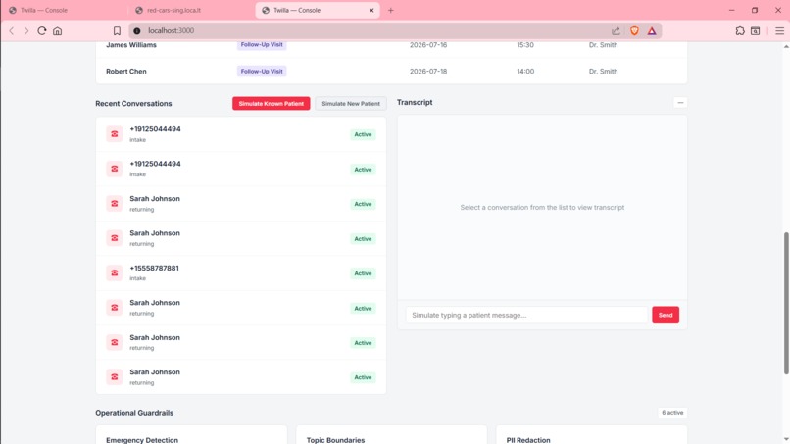Open the extensions puzzle icon

[740, 31]
